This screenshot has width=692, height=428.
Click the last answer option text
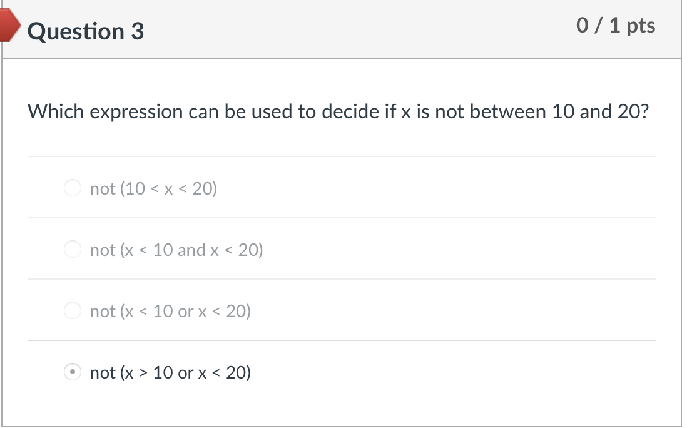tap(170, 372)
